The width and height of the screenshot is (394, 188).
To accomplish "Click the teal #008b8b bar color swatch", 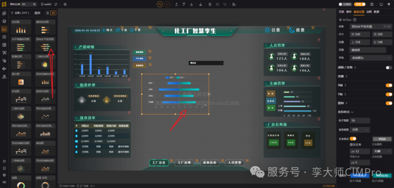I will [382, 176].
